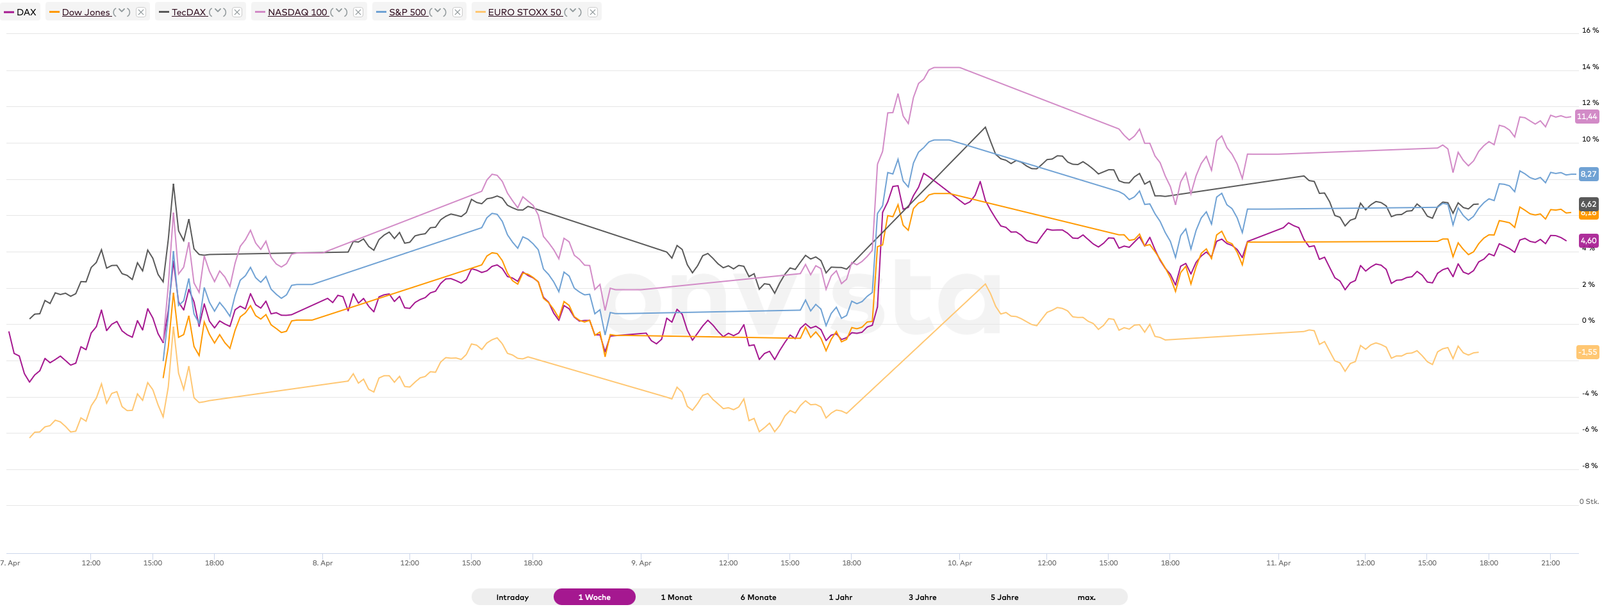Follow the NASDAQ 100 link in legend
Screen dimensions: 1602x607
tap(297, 12)
